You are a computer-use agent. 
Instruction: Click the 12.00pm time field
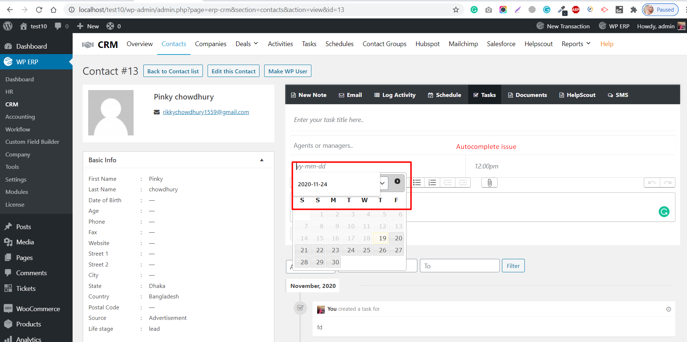point(570,166)
